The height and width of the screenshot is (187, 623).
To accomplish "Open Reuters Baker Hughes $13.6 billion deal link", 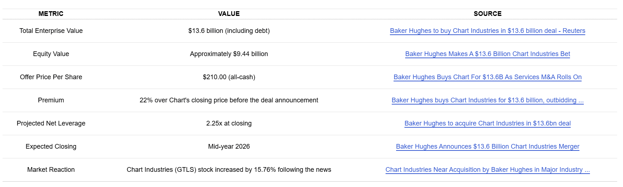I will point(487,31).
